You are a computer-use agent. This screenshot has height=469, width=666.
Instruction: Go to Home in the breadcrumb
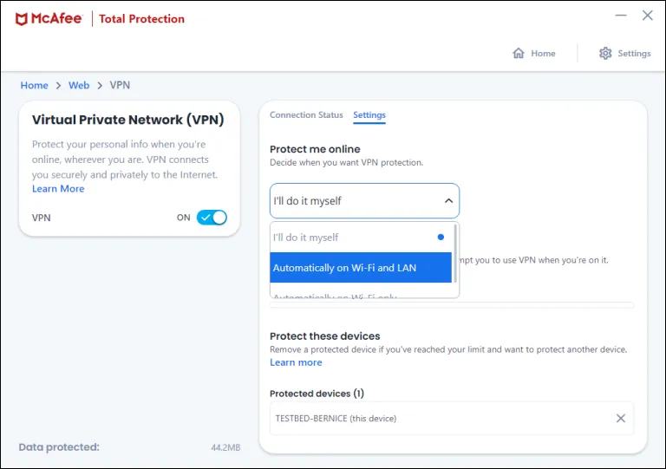[35, 85]
